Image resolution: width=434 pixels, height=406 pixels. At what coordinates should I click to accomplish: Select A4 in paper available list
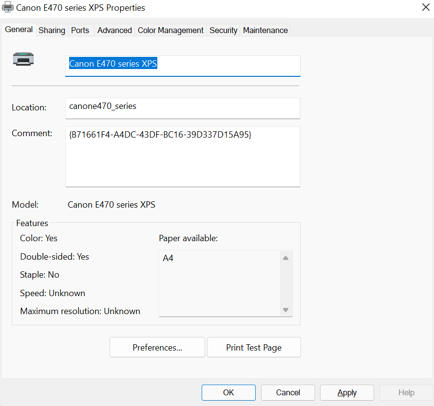168,258
